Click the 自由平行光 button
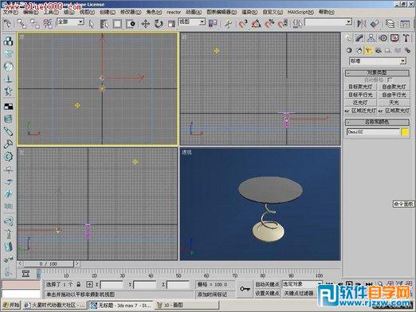The width and height of the screenshot is (416, 312). tap(394, 95)
